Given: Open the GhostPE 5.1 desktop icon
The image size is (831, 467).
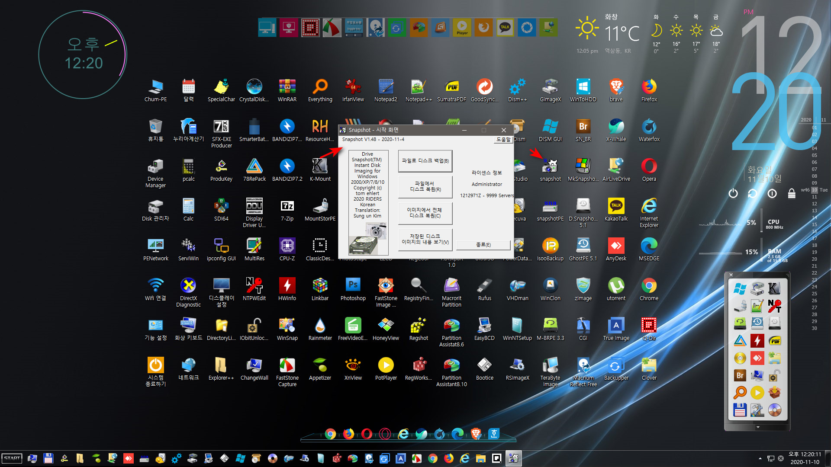Looking at the screenshot, I should pos(583,249).
